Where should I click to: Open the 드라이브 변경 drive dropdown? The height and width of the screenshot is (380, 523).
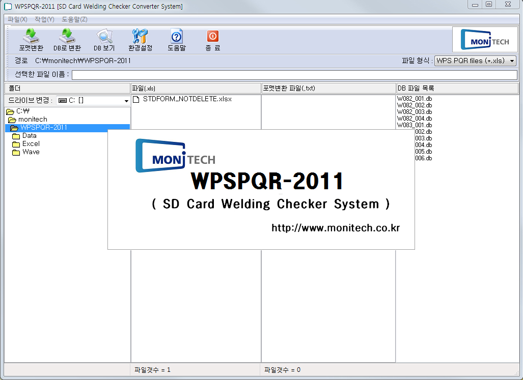93,100
